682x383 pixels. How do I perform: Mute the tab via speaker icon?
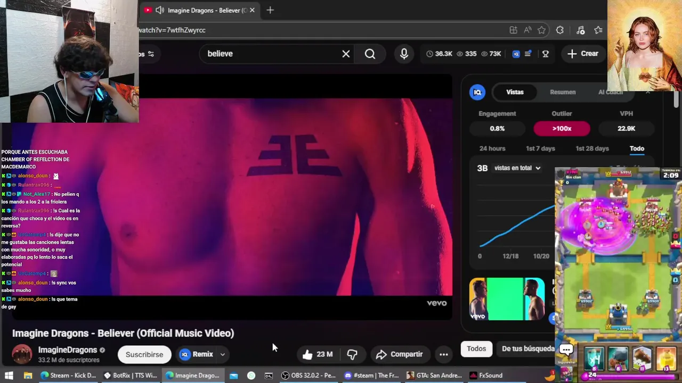point(159,10)
